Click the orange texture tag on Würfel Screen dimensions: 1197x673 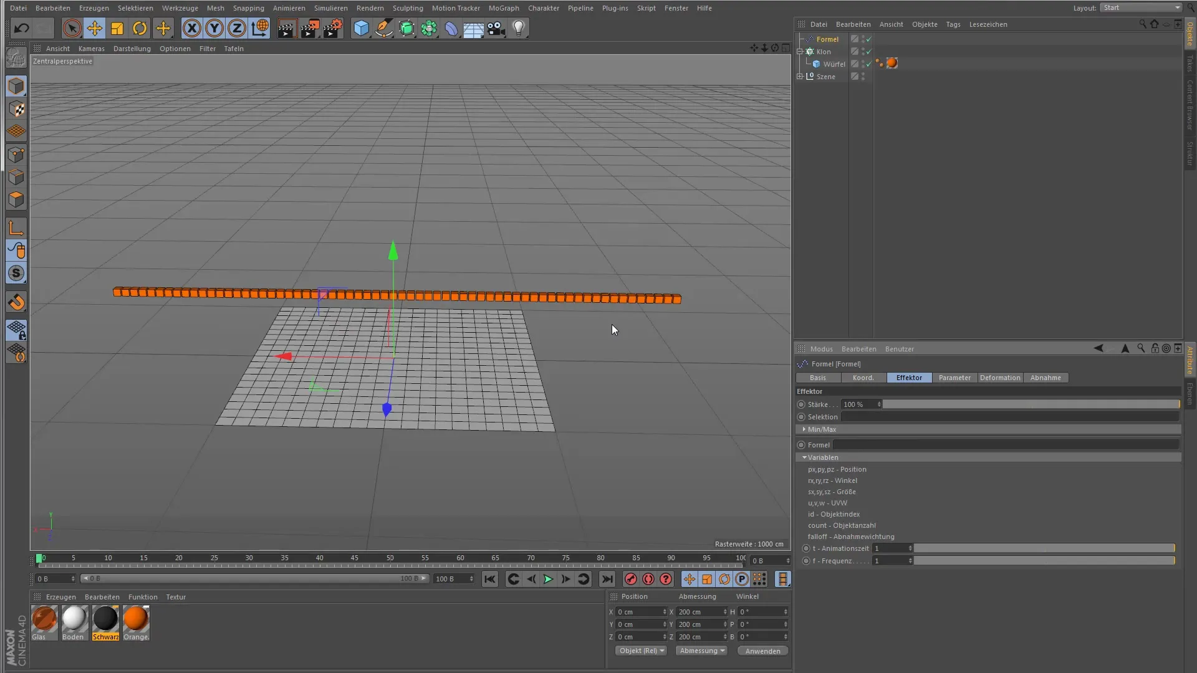pyautogui.click(x=892, y=64)
